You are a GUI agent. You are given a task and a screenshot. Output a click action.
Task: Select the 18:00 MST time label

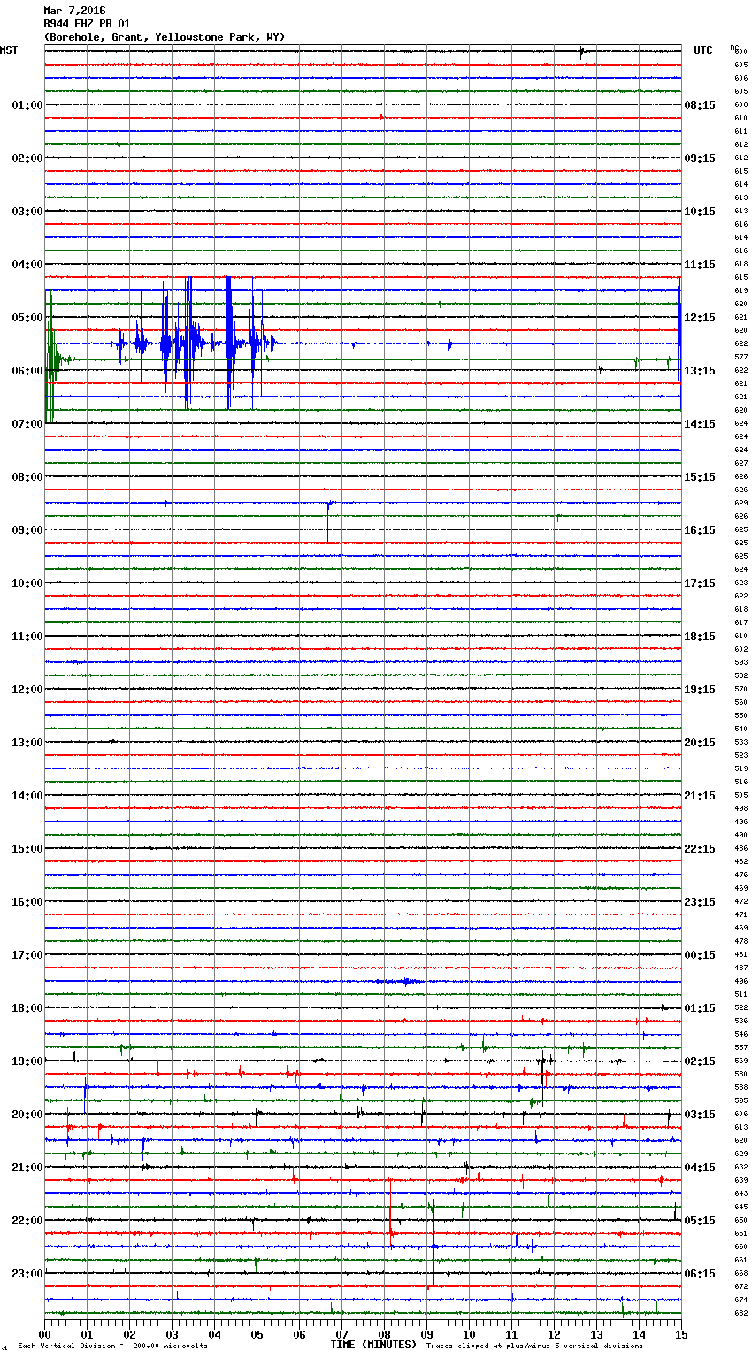pyautogui.click(x=27, y=1008)
